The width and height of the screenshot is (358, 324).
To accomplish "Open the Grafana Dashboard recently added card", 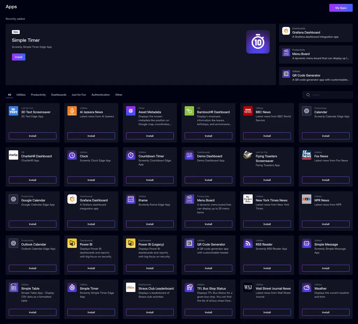I will pos(316,33).
